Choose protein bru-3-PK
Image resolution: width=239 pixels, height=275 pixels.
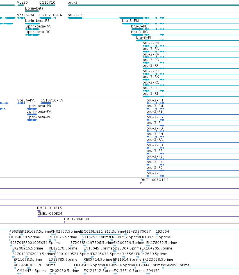(154, 162)
